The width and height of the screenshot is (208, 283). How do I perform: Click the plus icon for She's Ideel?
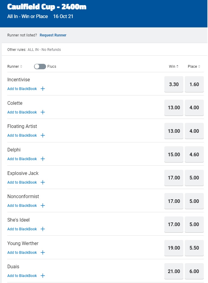(43, 229)
